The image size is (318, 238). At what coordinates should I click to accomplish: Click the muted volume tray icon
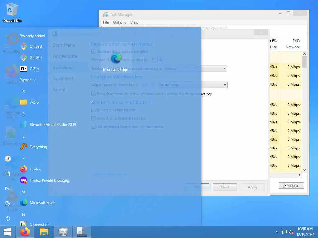(x=291, y=232)
